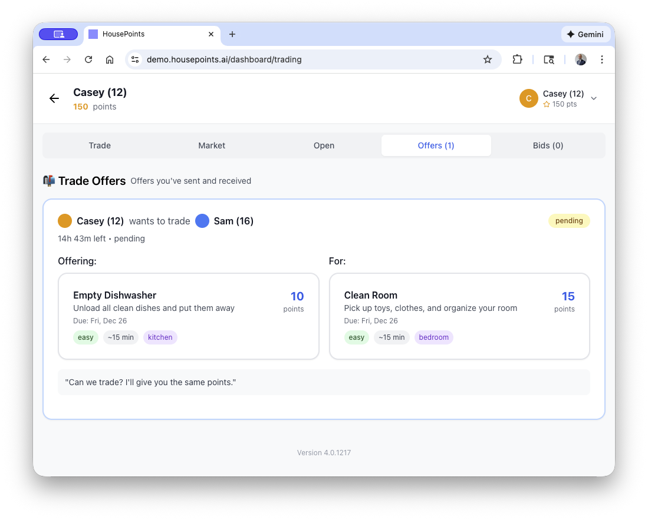
Task: Click Casey's orange C avatar in header
Action: [528, 98]
